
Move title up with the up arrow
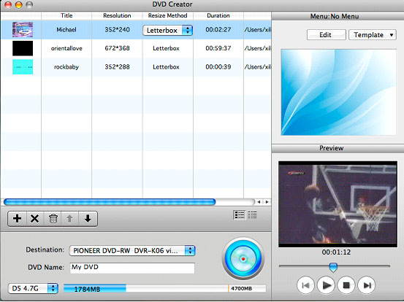pos(69,219)
